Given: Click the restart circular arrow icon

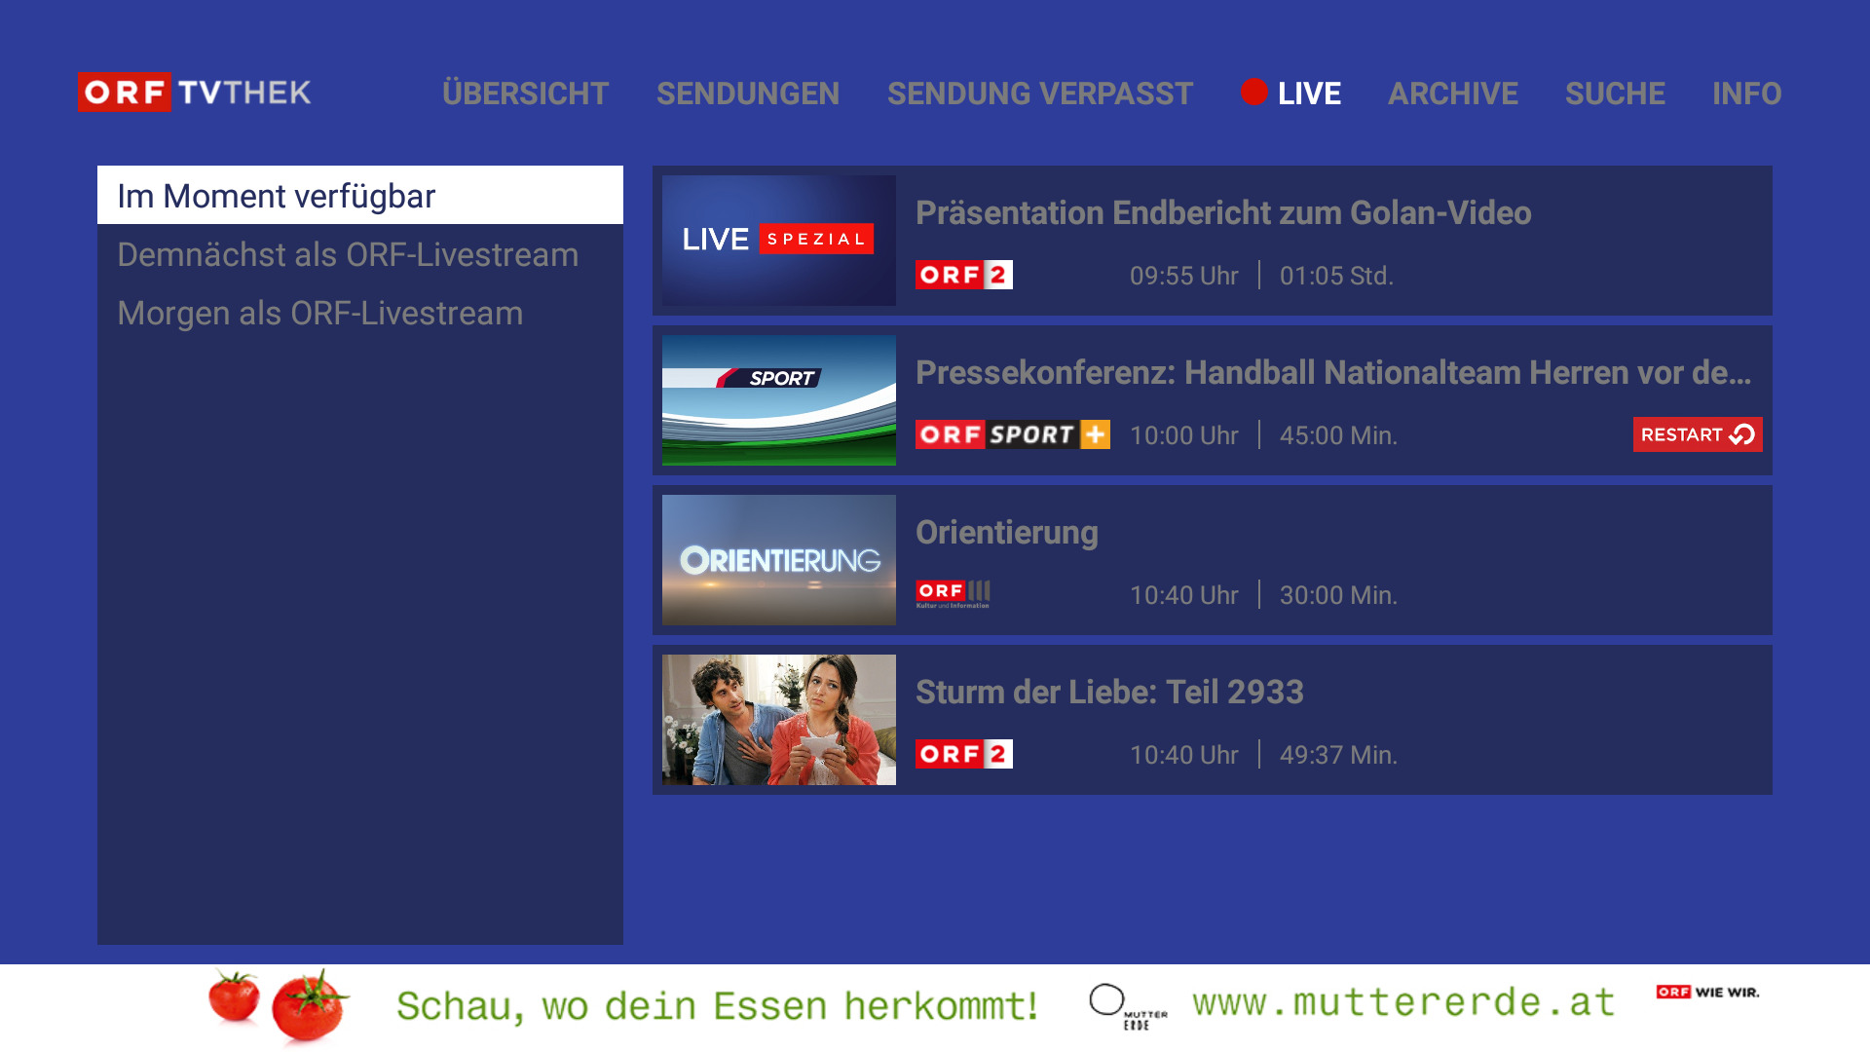Looking at the screenshot, I should (1741, 434).
